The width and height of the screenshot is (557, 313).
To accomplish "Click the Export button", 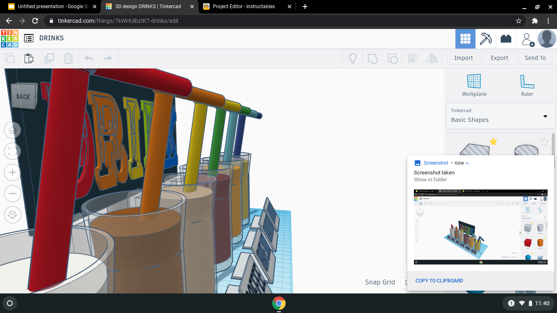I will (499, 58).
